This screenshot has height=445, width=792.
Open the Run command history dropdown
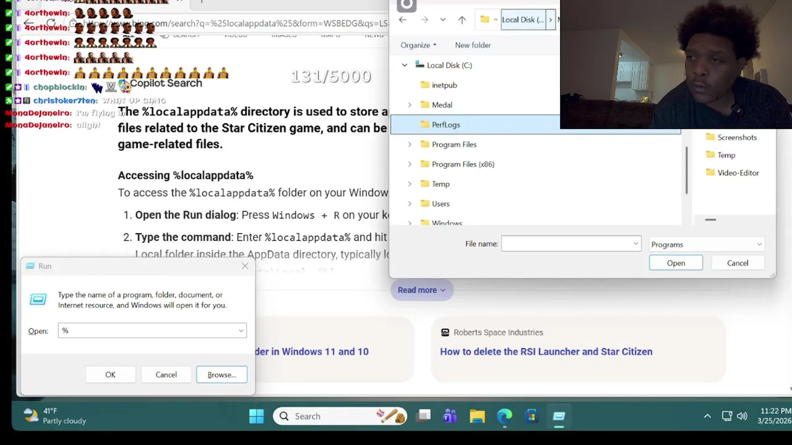241,331
